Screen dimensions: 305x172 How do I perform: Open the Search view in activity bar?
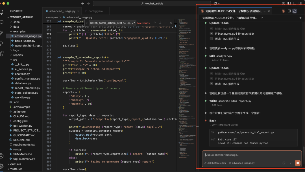pos(2,22)
